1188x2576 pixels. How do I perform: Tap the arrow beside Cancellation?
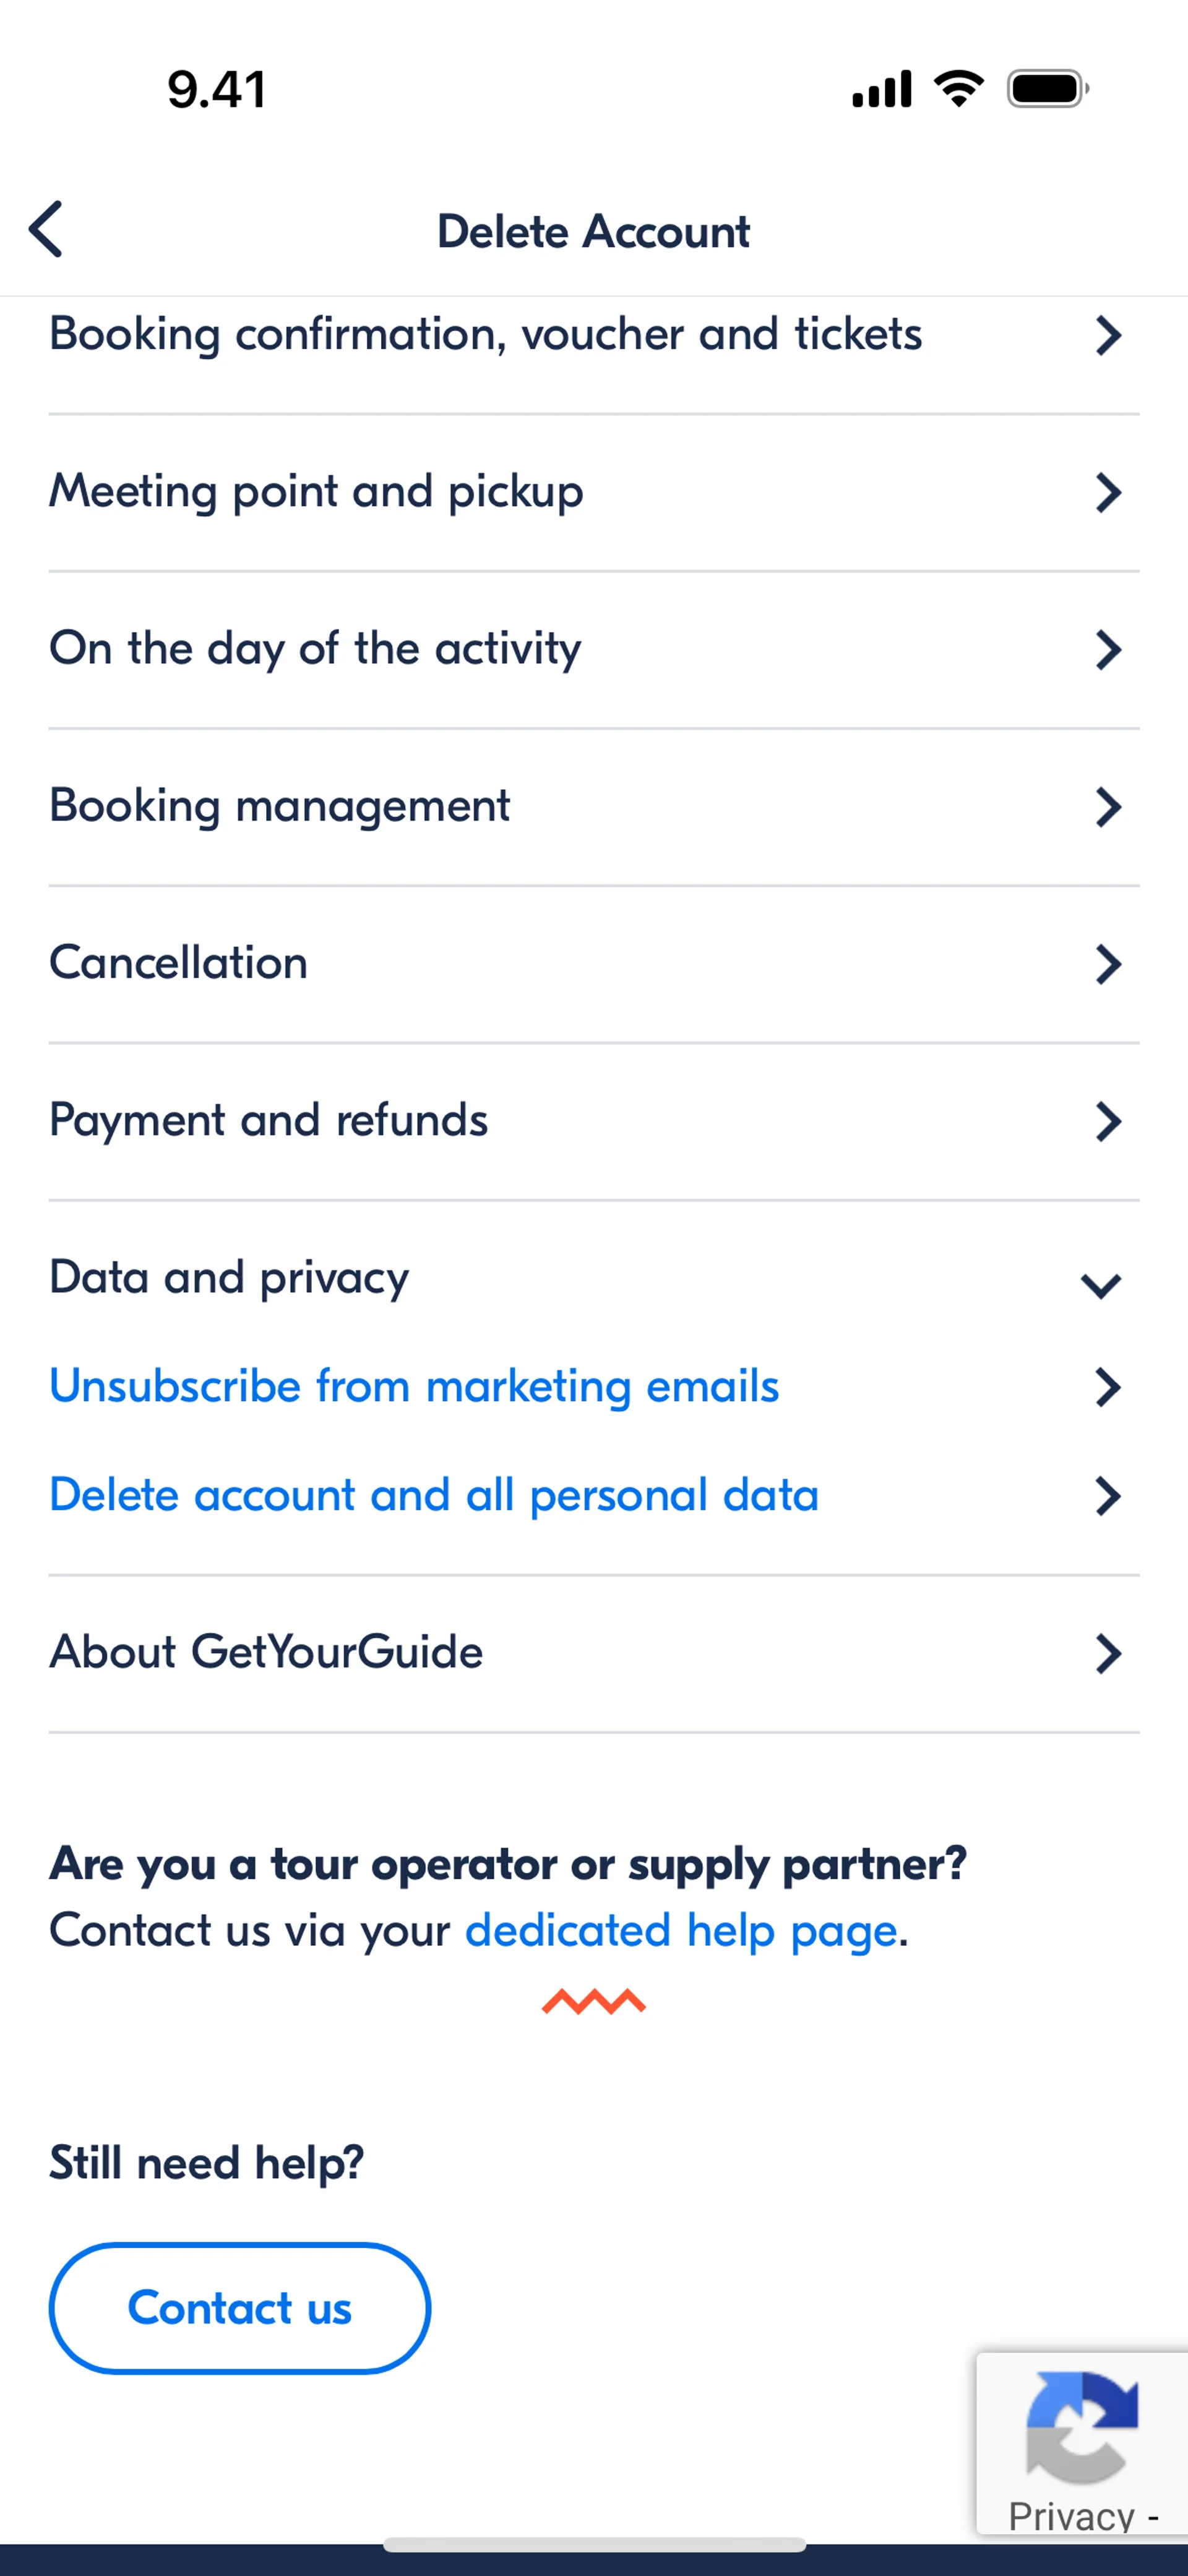[1107, 964]
